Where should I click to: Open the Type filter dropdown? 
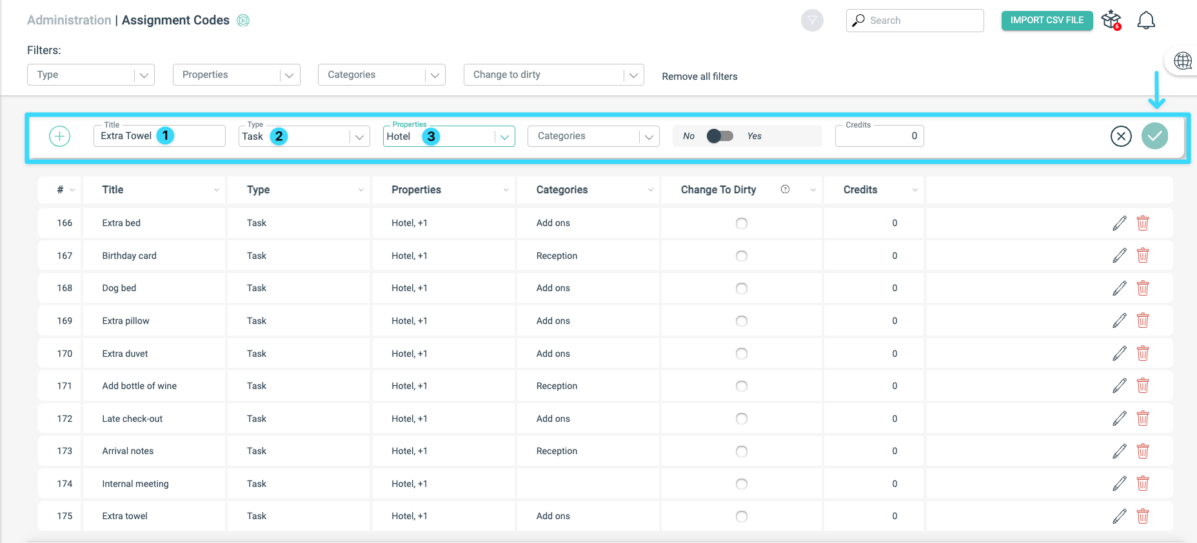click(91, 75)
